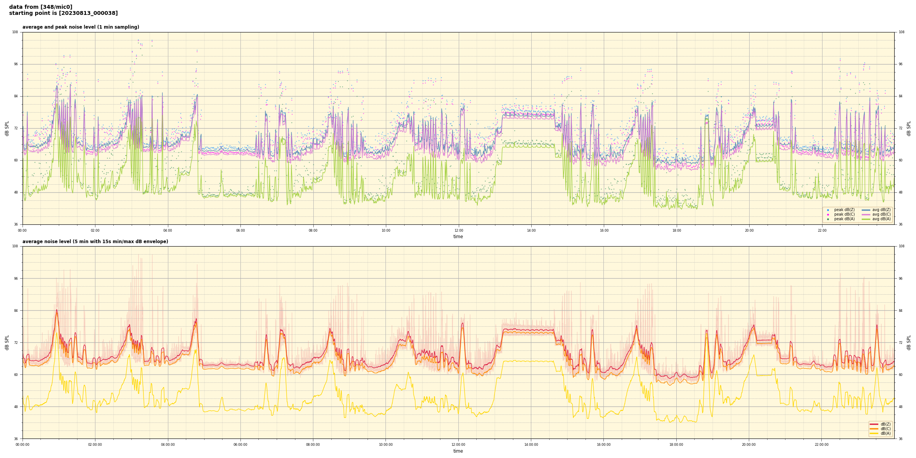Click the '5 min with 15s min/max' chart title
Image resolution: width=916 pixels, height=458 pixels.
point(95,242)
